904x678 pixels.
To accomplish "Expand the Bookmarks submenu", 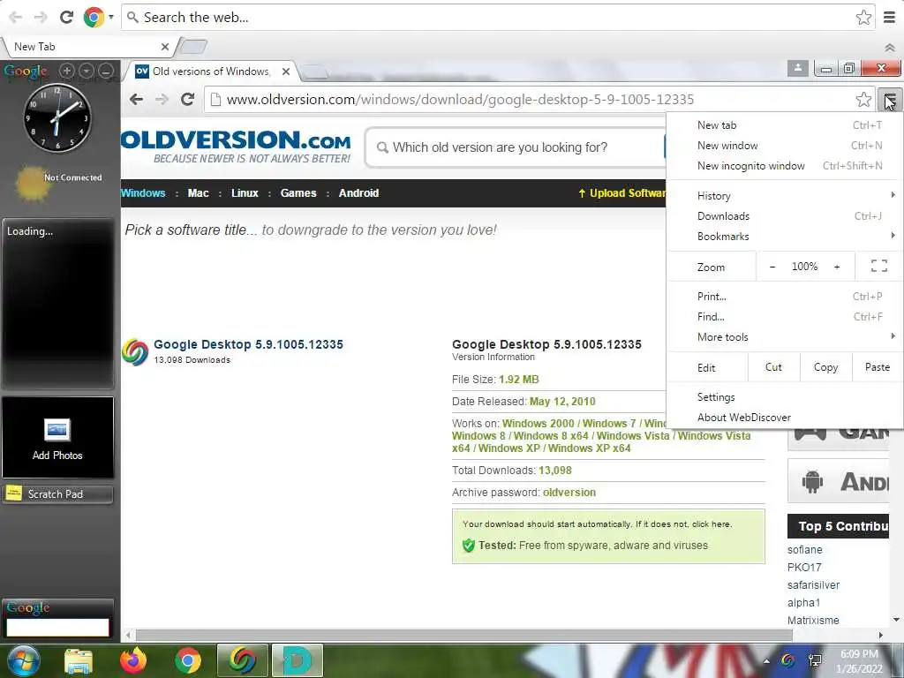I will (x=785, y=236).
